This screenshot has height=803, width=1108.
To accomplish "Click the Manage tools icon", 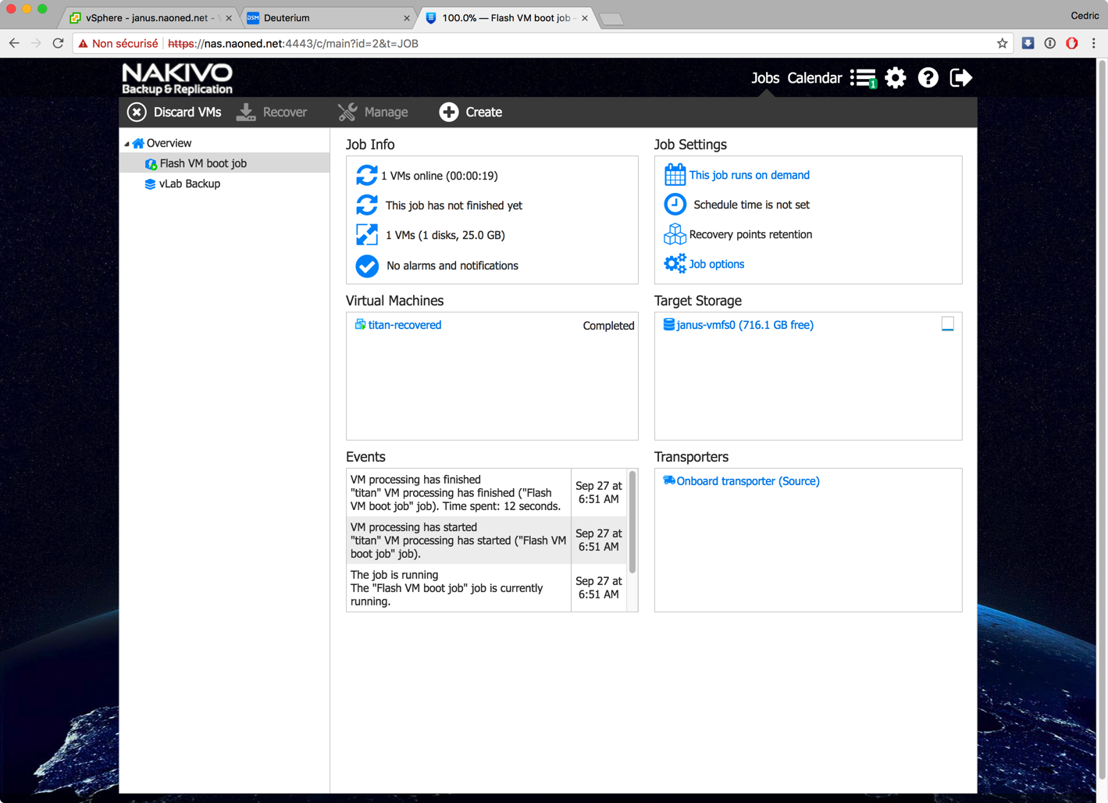I will 347,112.
